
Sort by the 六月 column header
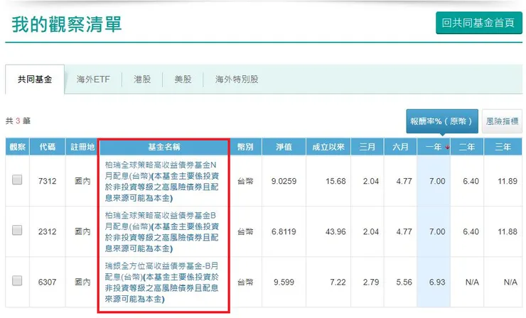[x=400, y=147]
